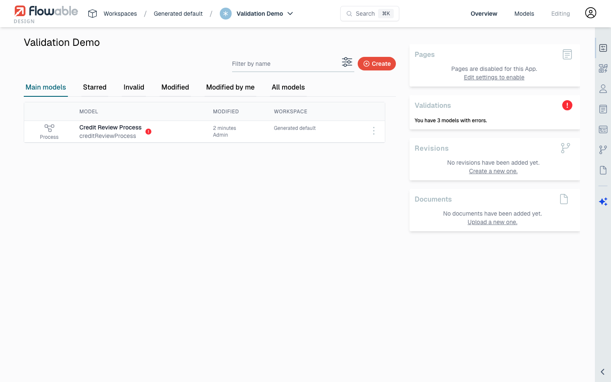This screenshot has height=382, width=611.
Task: Click the red validation error badge on Credit Review Process
Action: coord(148,132)
